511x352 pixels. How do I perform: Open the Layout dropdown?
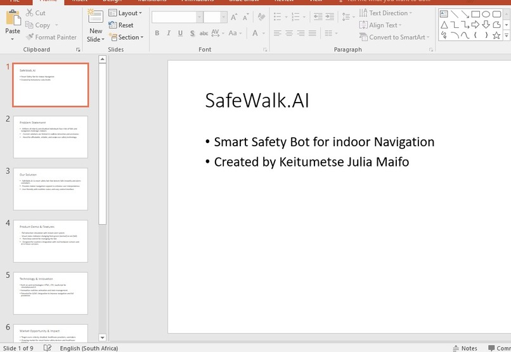click(126, 13)
